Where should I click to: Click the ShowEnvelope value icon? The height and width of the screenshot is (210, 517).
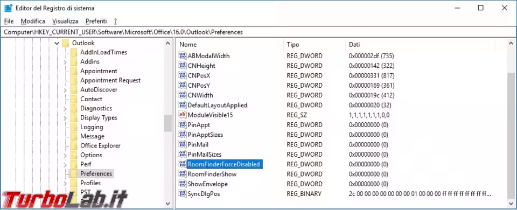coord(183,184)
